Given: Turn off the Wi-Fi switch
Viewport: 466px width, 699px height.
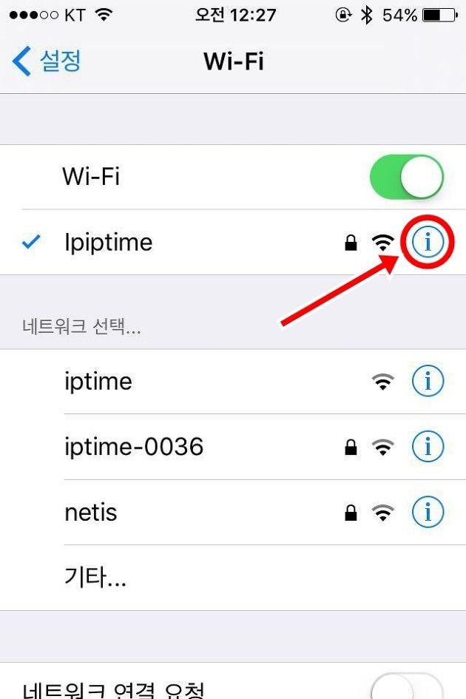Looking at the screenshot, I should pos(406,177).
